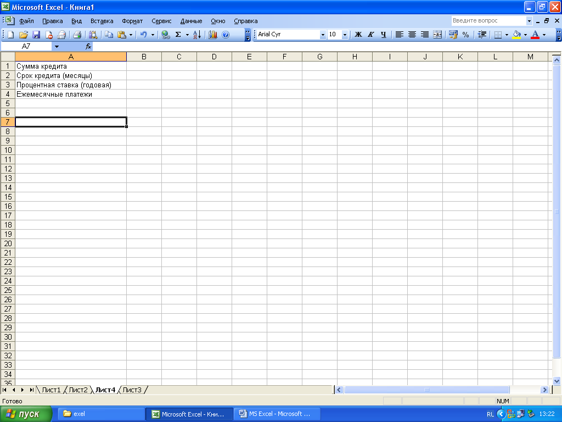Create a new blank workbook
This screenshot has height=422, width=562.
pyautogui.click(x=11, y=35)
